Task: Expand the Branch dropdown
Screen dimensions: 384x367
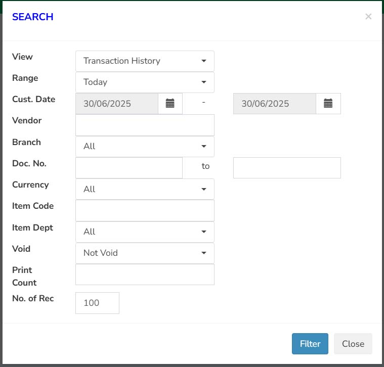Action: pyautogui.click(x=145, y=146)
